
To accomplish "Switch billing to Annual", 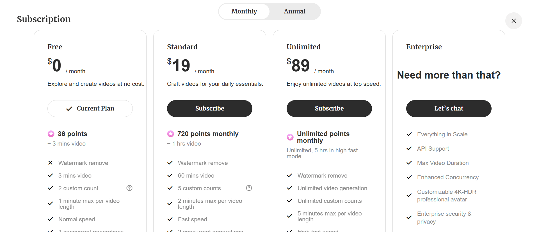I will [x=294, y=11].
